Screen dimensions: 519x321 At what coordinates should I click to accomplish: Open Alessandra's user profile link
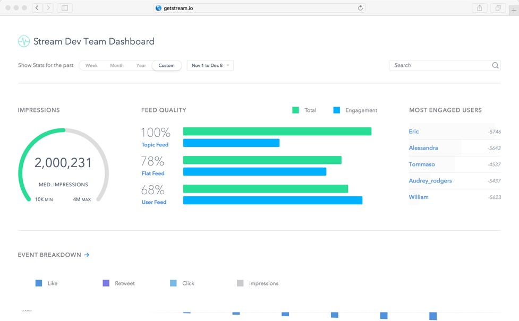point(423,148)
